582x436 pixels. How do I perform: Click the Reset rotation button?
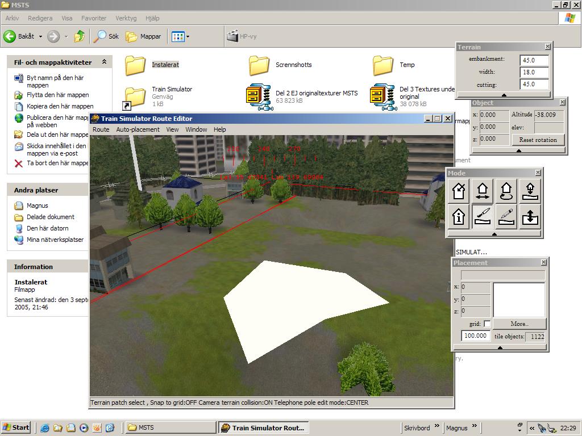pos(538,140)
